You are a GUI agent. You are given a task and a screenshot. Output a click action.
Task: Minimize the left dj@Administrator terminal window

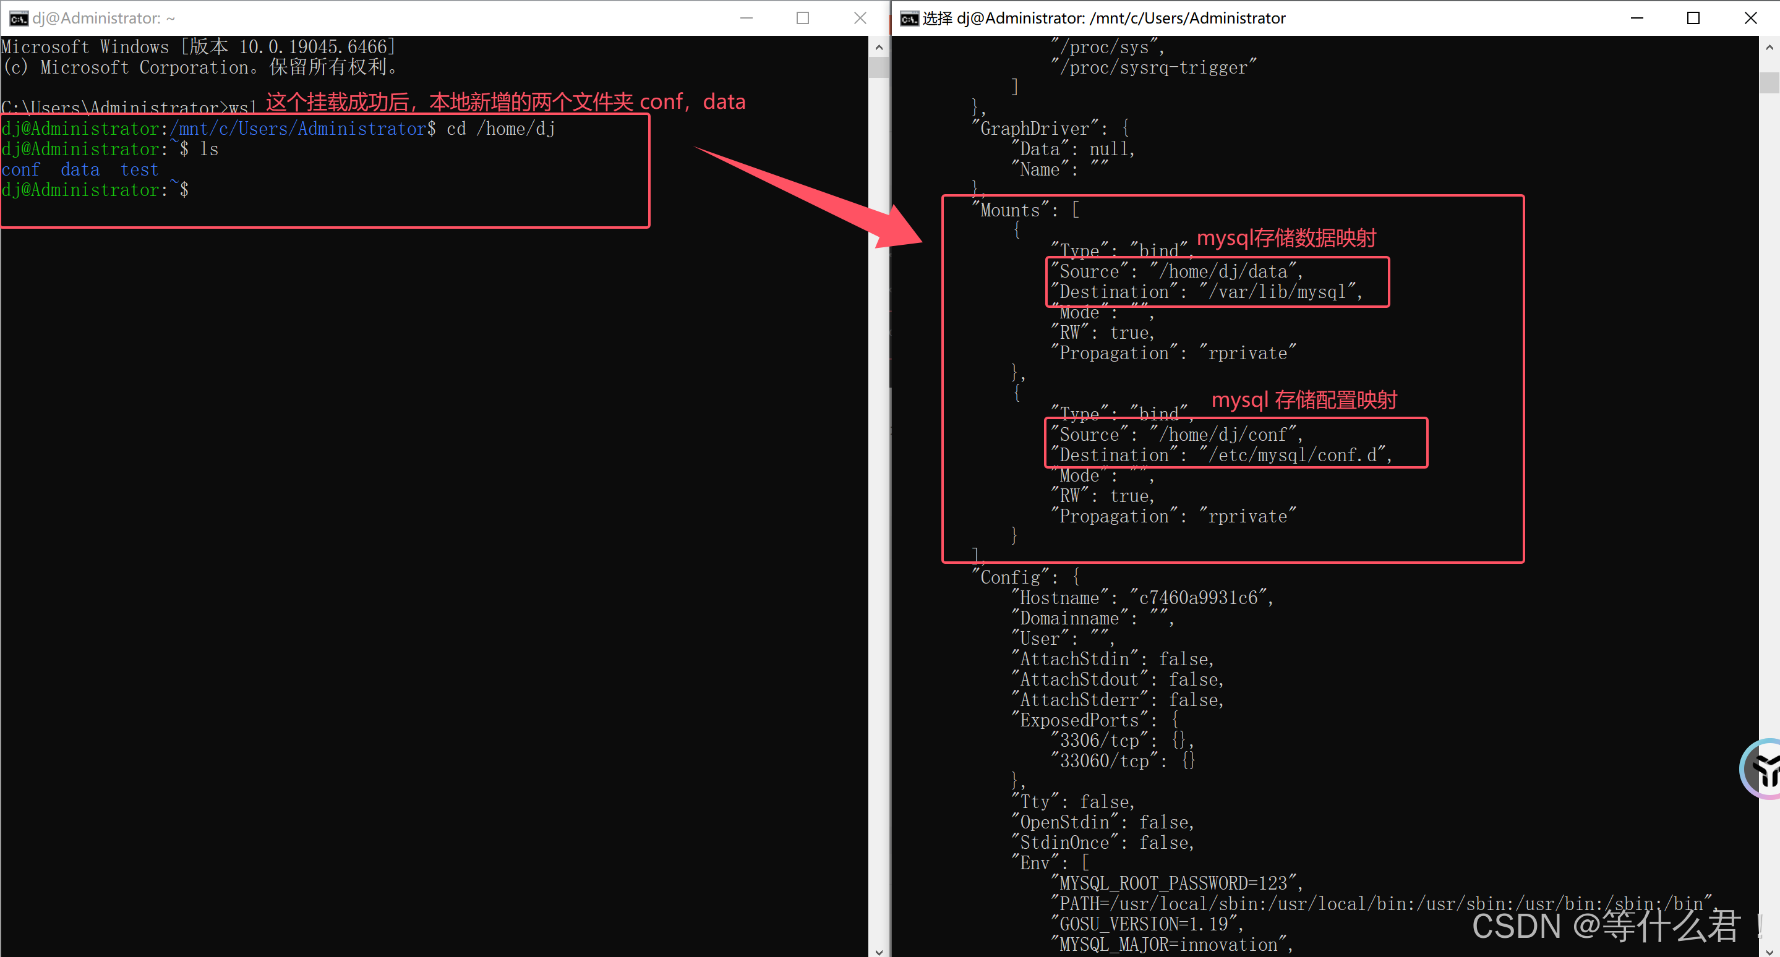click(x=747, y=18)
